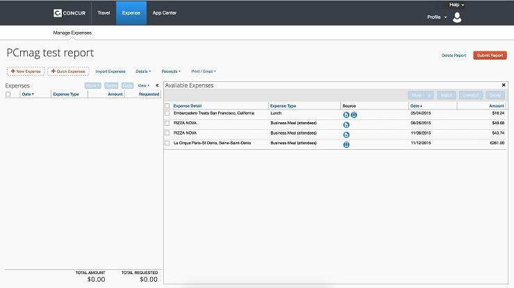The width and height of the screenshot is (514, 288).
Task: Click the Move button in Available Expenses
Action: 417,95
